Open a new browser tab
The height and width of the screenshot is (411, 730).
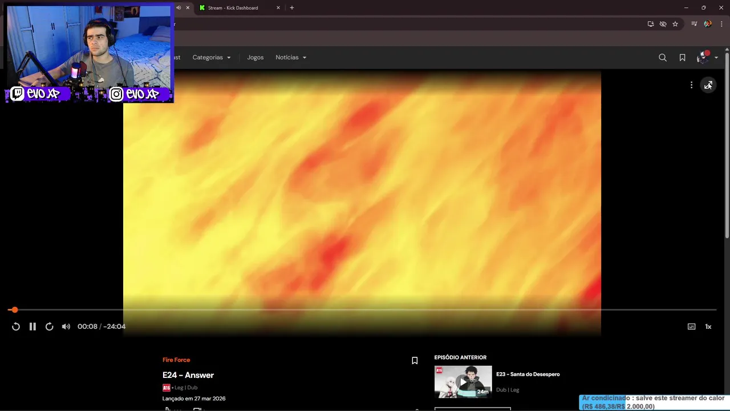tap(292, 8)
